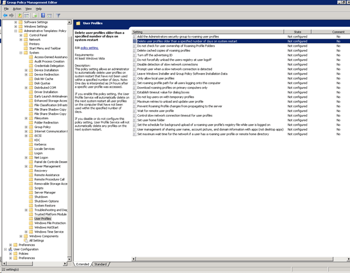Click policy icon beside 'Only allow local user profiles'

click(x=135, y=78)
